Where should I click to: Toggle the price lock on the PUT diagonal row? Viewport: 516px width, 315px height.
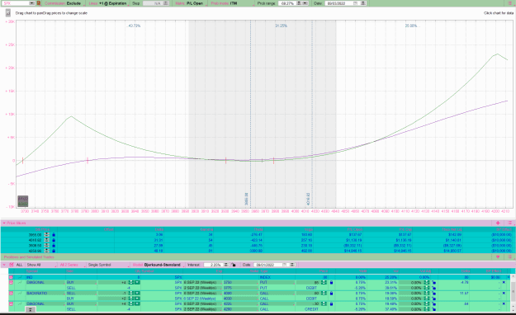tap(331, 283)
